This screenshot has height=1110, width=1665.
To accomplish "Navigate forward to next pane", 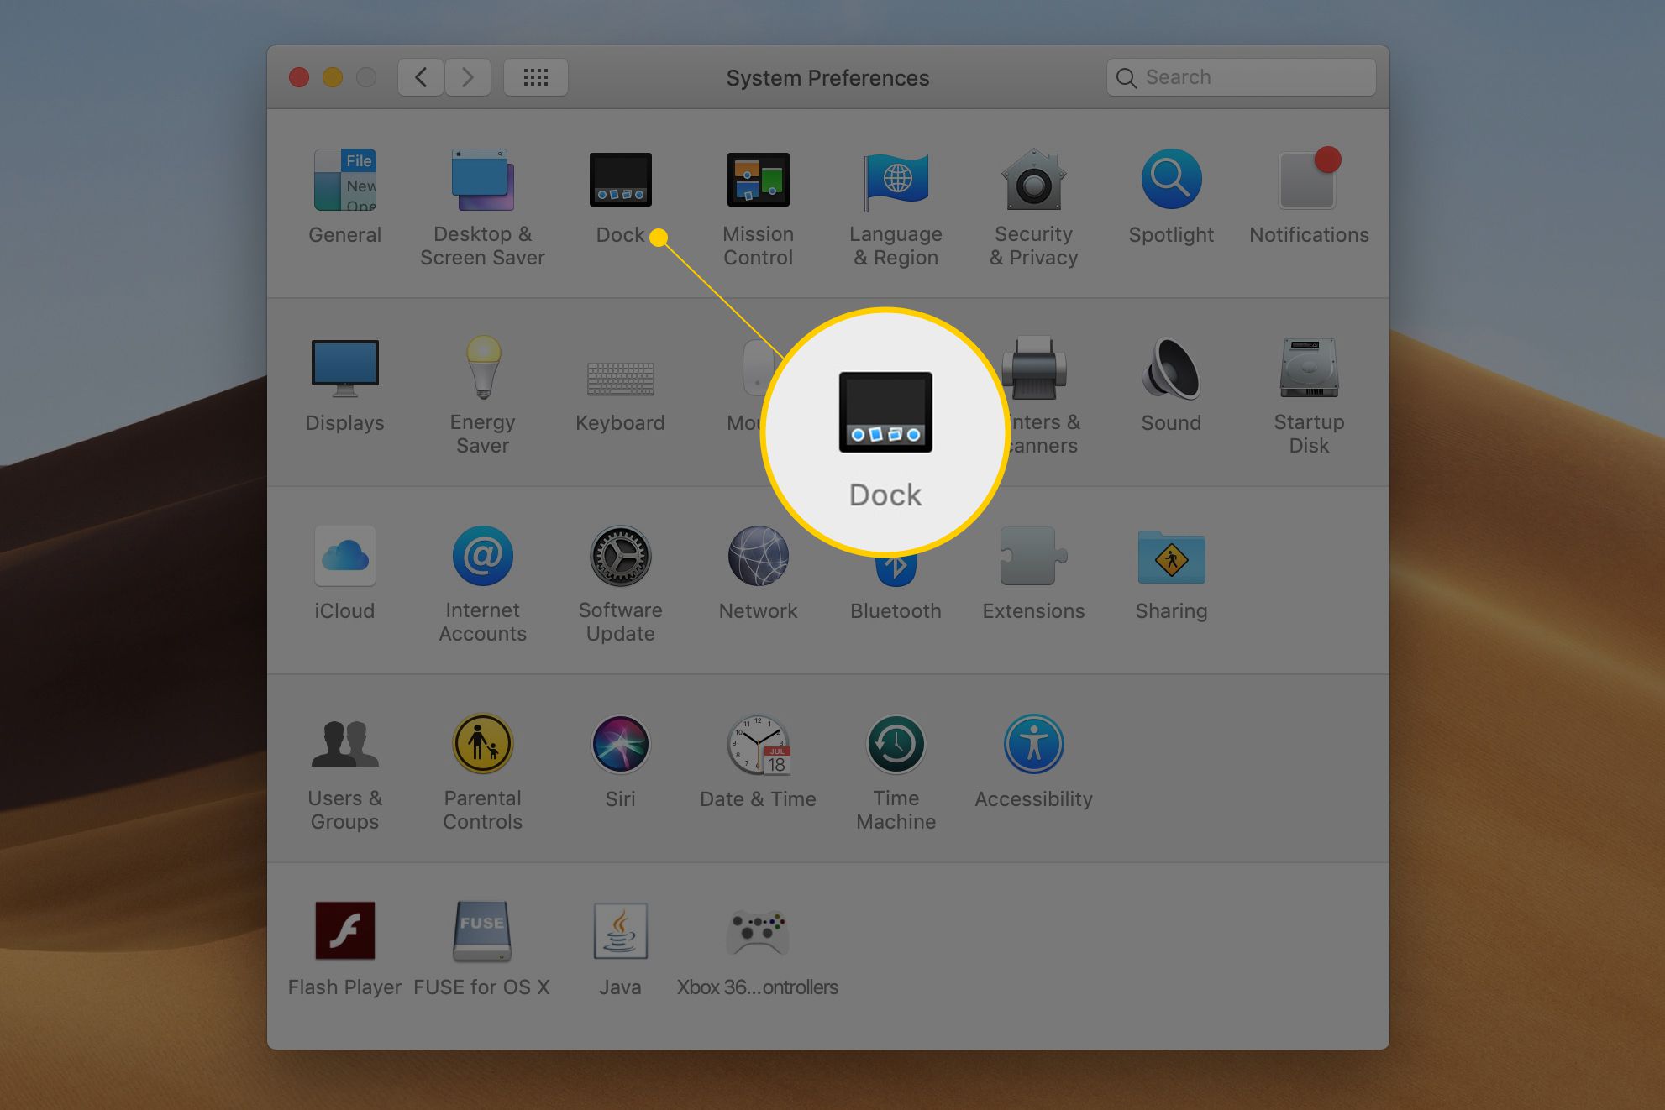I will click(x=468, y=76).
